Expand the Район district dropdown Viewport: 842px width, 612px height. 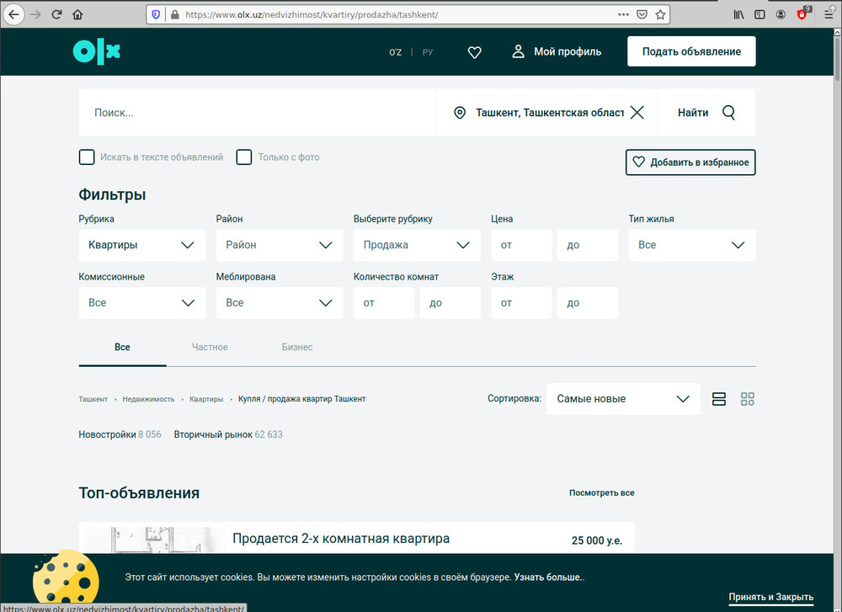[x=280, y=245]
